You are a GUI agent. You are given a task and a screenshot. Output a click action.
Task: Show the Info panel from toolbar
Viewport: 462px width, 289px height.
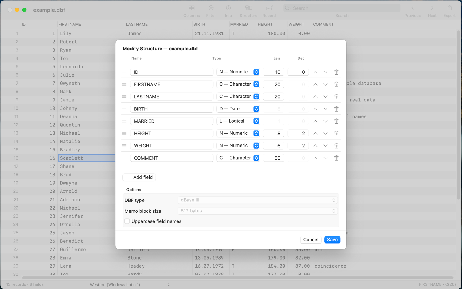point(228,11)
